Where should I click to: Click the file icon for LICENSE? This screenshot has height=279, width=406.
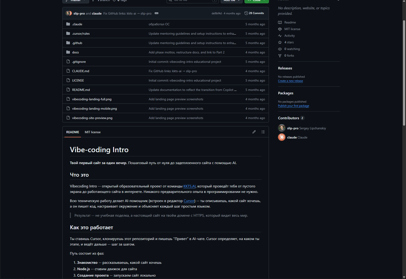coord(68,80)
